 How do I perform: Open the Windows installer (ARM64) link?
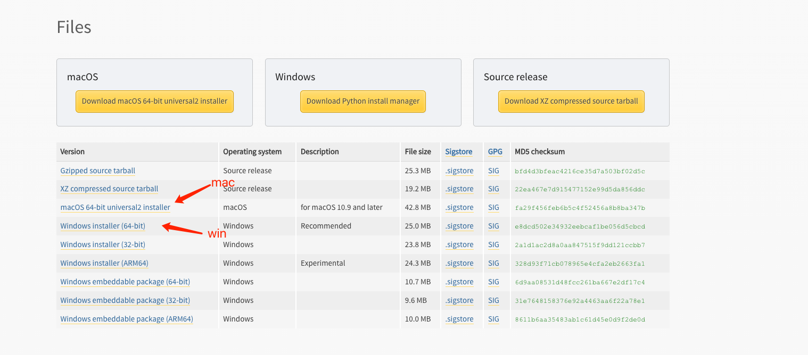point(104,263)
